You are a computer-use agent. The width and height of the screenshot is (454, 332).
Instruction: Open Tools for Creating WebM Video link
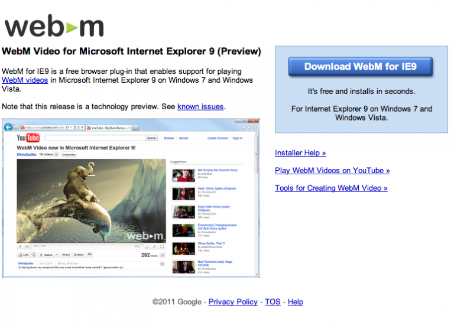[x=331, y=188]
